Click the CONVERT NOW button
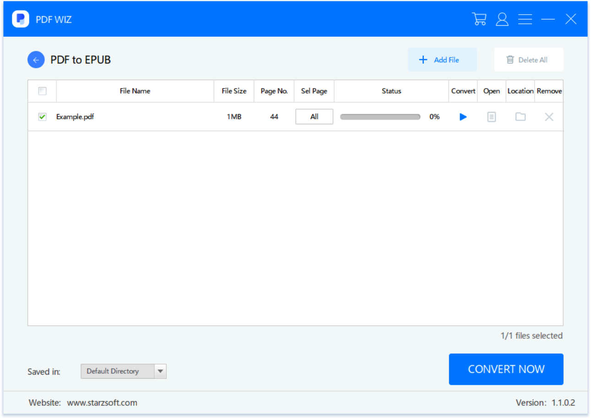 click(x=506, y=369)
